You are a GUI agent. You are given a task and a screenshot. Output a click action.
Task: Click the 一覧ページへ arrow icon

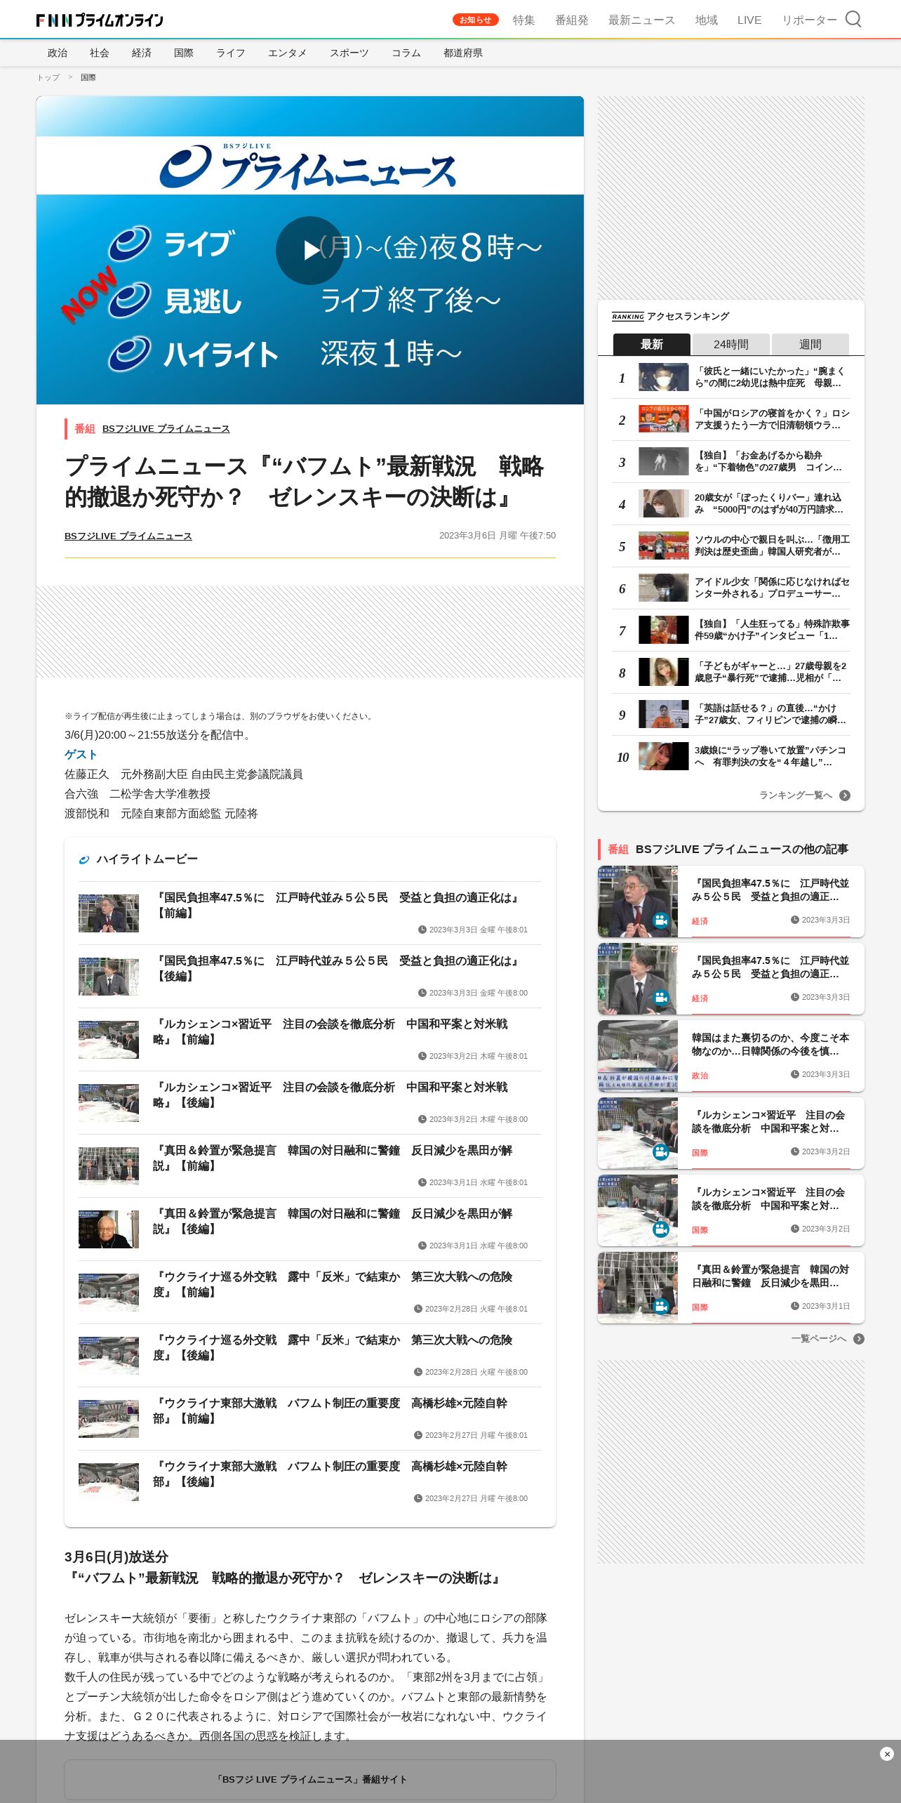pyautogui.click(x=859, y=1339)
